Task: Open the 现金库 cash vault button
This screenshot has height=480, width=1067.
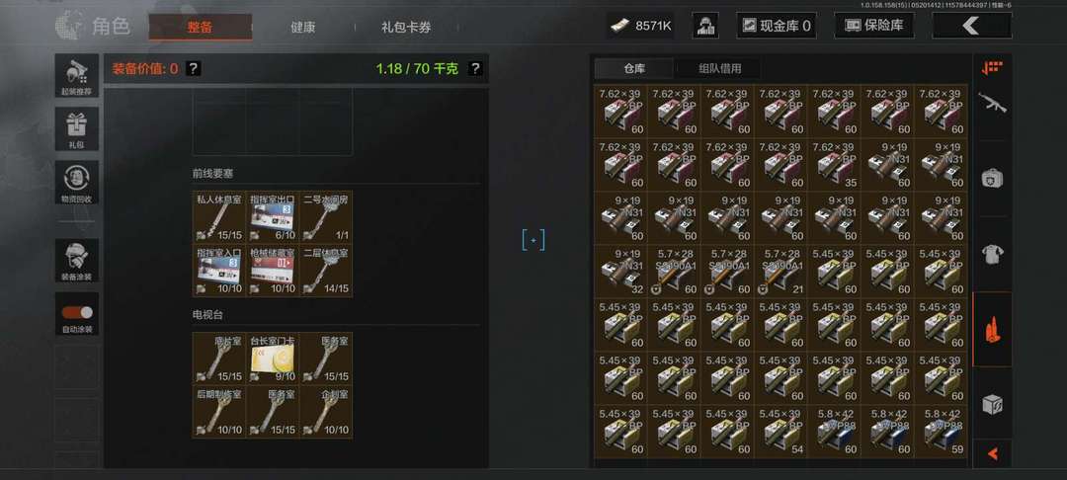Action: [777, 26]
